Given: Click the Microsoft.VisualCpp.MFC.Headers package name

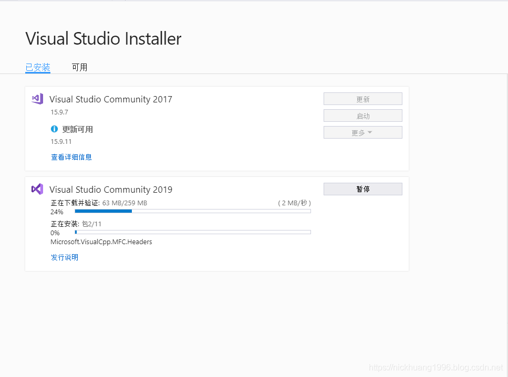Looking at the screenshot, I should (101, 242).
